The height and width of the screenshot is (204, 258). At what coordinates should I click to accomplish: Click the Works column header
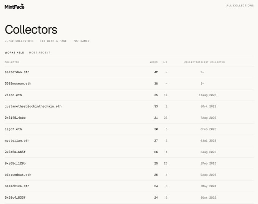click(154, 62)
